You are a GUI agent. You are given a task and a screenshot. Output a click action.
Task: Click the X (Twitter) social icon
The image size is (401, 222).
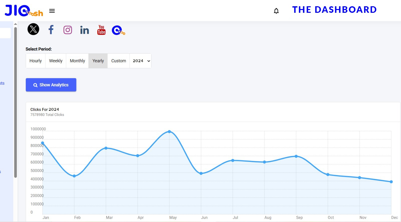tap(33, 29)
